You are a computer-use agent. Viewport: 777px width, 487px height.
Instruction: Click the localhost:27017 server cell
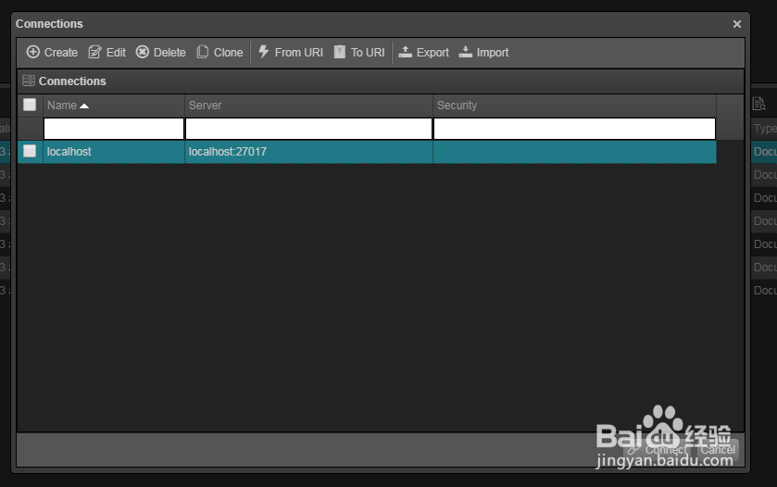point(308,152)
